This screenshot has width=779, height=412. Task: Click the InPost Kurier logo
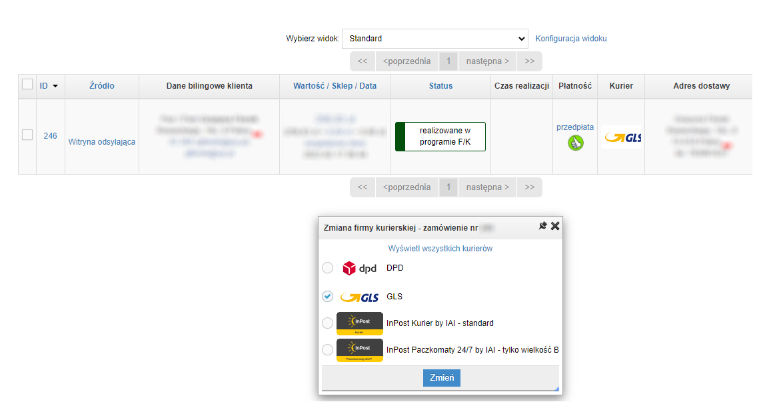(360, 323)
